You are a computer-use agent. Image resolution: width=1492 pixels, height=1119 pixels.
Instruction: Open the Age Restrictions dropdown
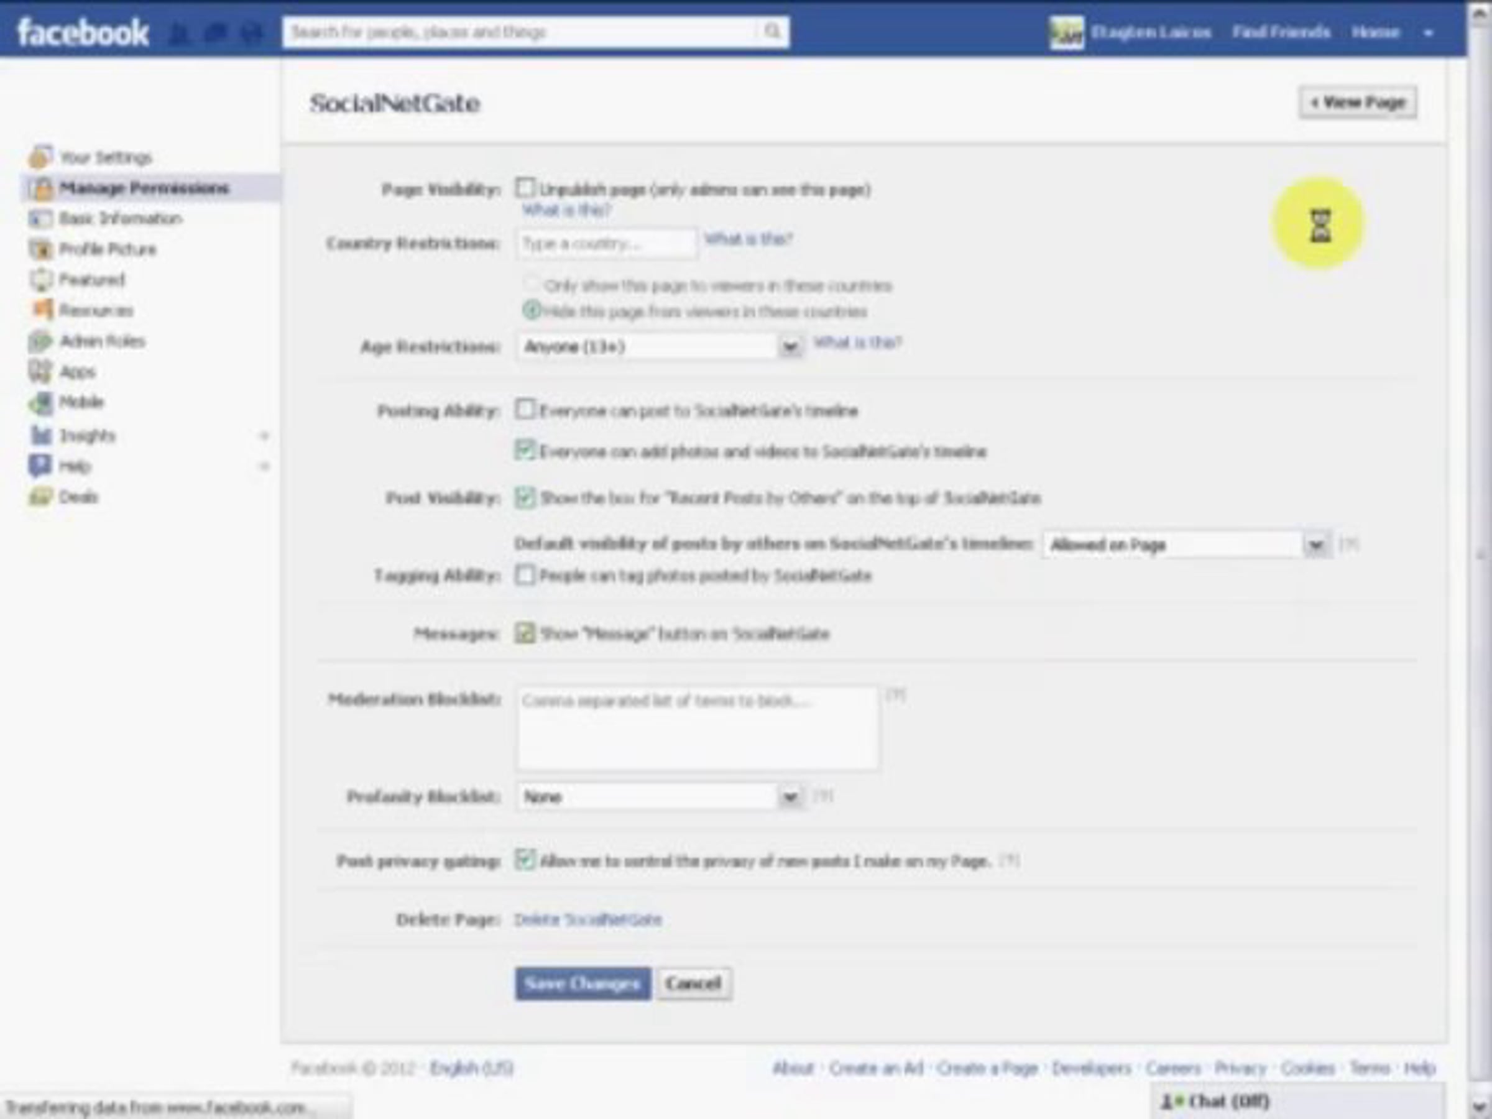(x=790, y=347)
